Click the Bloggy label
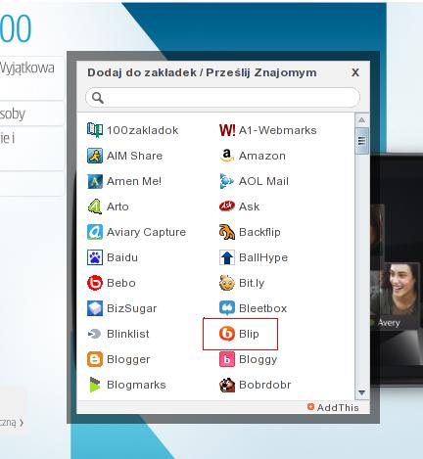The height and width of the screenshot is (459, 423). click(258, 359)
